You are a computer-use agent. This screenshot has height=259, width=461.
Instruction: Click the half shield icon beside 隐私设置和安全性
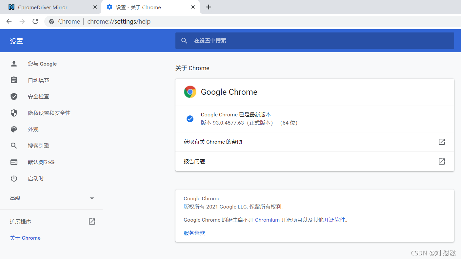14,113
